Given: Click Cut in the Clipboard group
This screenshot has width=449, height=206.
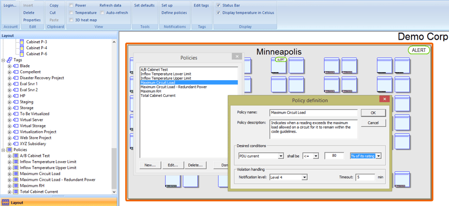Looking at the screenshot, I should click(x=52, y=13).
